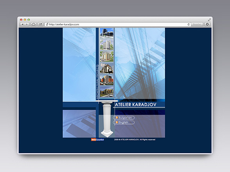Open the Downloads button in the toolbar
The image size is (230, 172).
(207, 24)
